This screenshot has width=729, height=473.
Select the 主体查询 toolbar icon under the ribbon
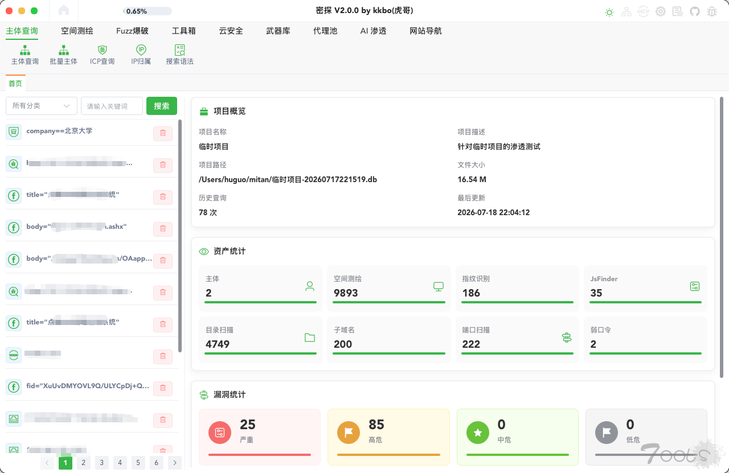click(x=25, y=55)
